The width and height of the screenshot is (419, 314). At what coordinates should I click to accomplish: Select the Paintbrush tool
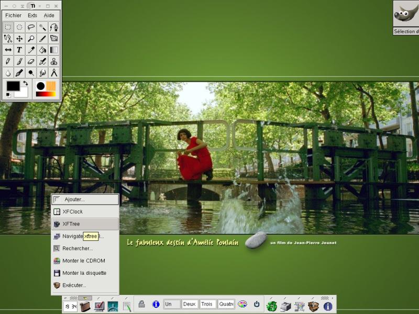pos(19,61)
